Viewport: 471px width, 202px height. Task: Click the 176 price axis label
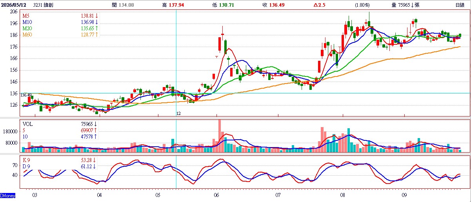(14, 47)
